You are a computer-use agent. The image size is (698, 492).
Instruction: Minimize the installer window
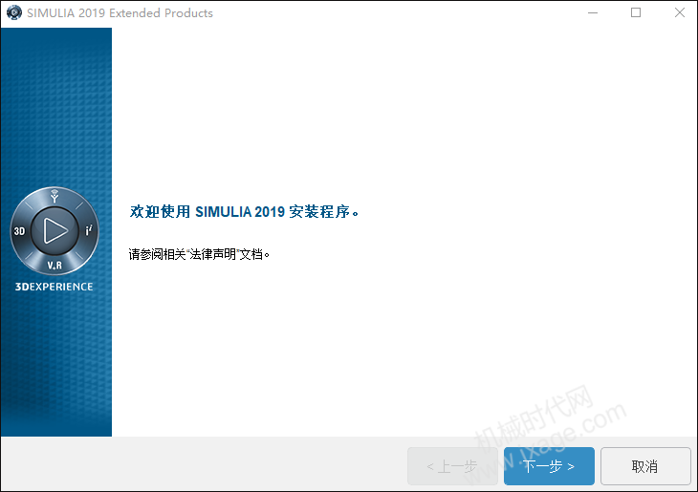(593, 13)
